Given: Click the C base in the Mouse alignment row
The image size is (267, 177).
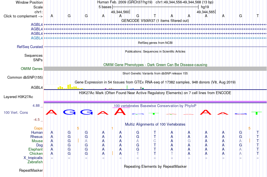Looking at the screenshot, I should pos(155,141).
